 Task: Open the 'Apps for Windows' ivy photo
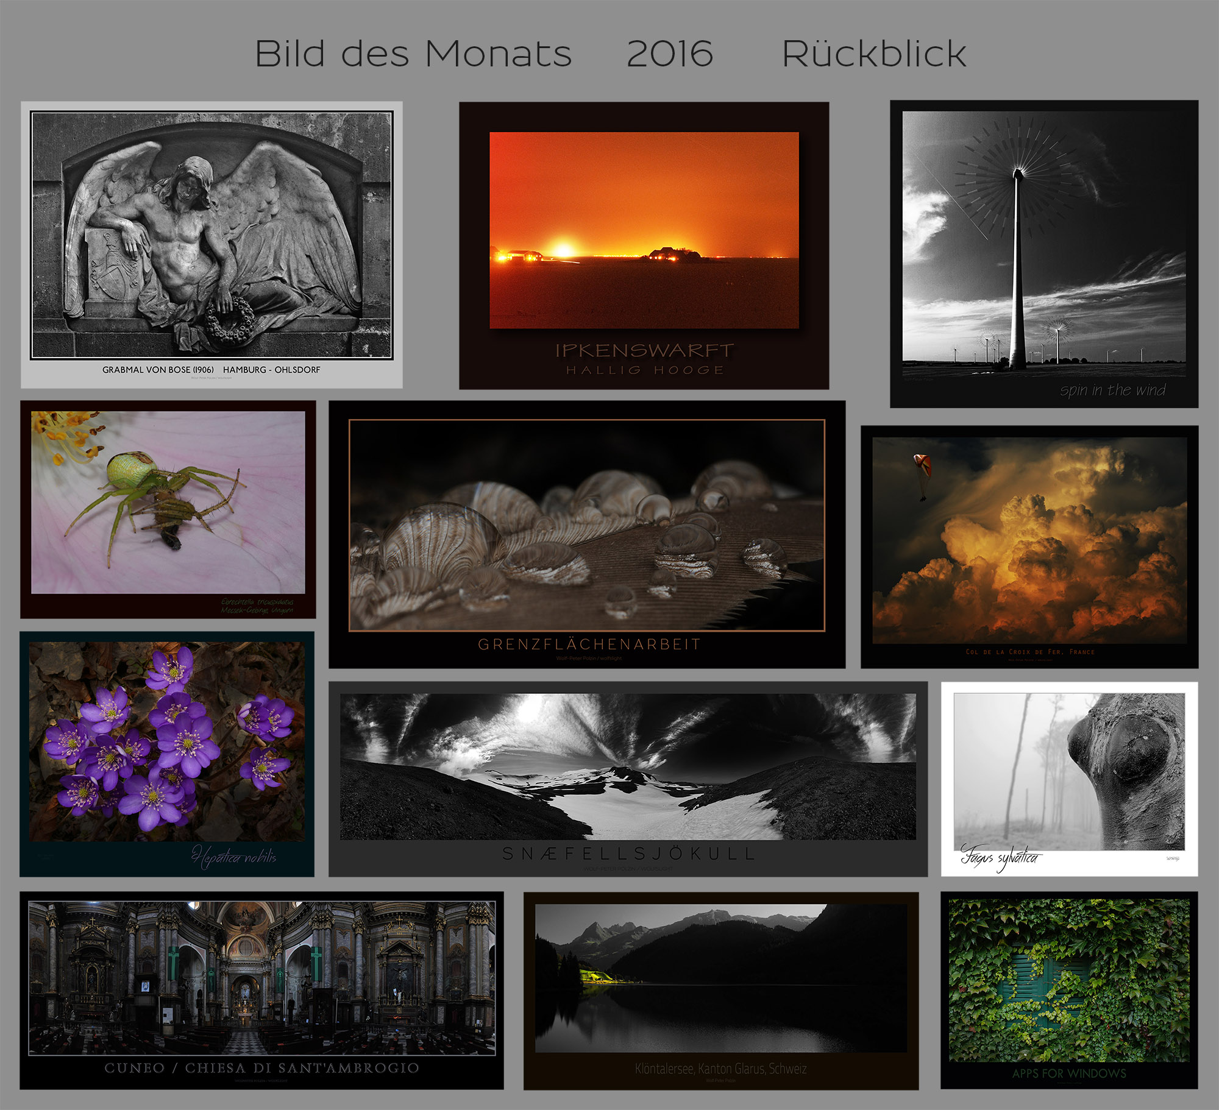coord(1068,980)
